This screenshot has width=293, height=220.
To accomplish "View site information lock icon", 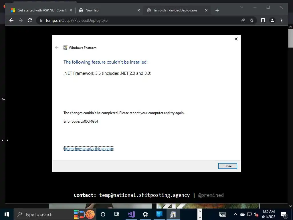I will pos(41,20).
